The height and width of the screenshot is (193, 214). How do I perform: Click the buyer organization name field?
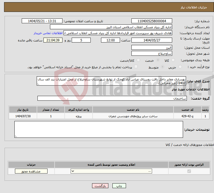pos(111,27)
